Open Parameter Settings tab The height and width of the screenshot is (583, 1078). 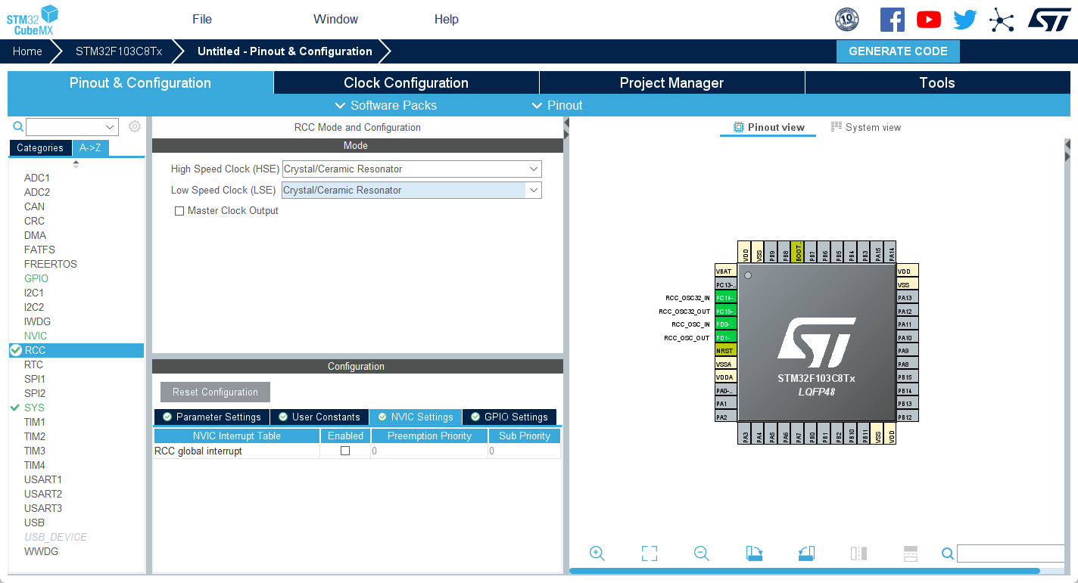[212, 417]
